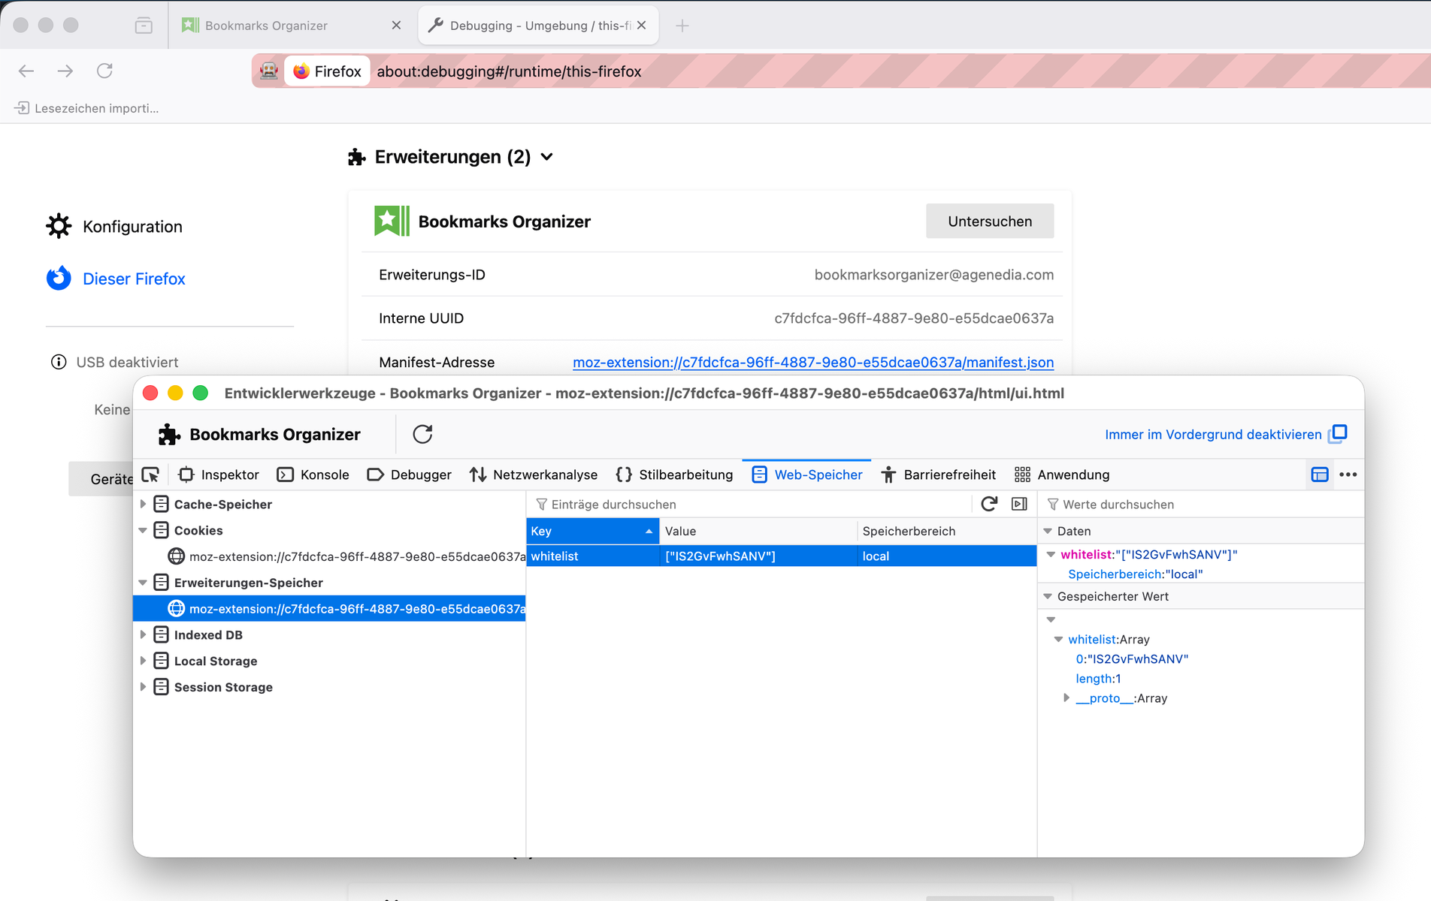
Task: Sort the table by the Key column header
Action: pos(592,531)
